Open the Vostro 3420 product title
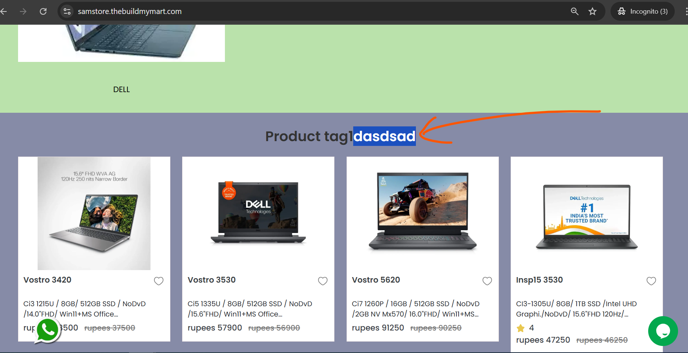The image size is (688, 353). [48, 280]
